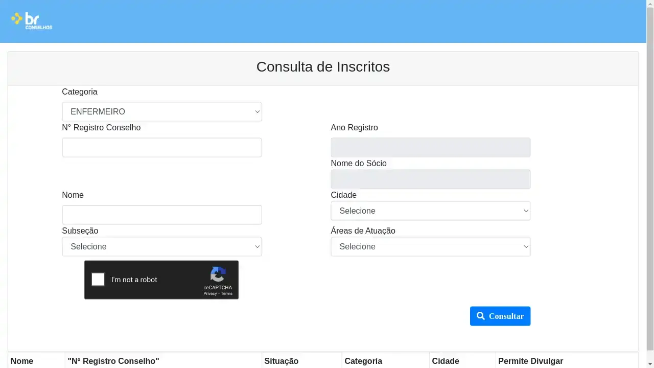Open the reCAPTCHA Terms link
Screen dimensions: 654x368
[x=227, y=294]
